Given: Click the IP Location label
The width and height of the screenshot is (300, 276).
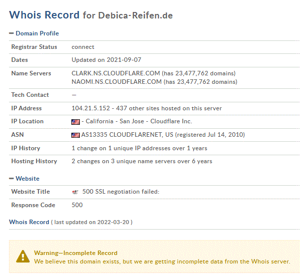Looking at the screenshot, I should pyautogui.click(x=27, y=121).
